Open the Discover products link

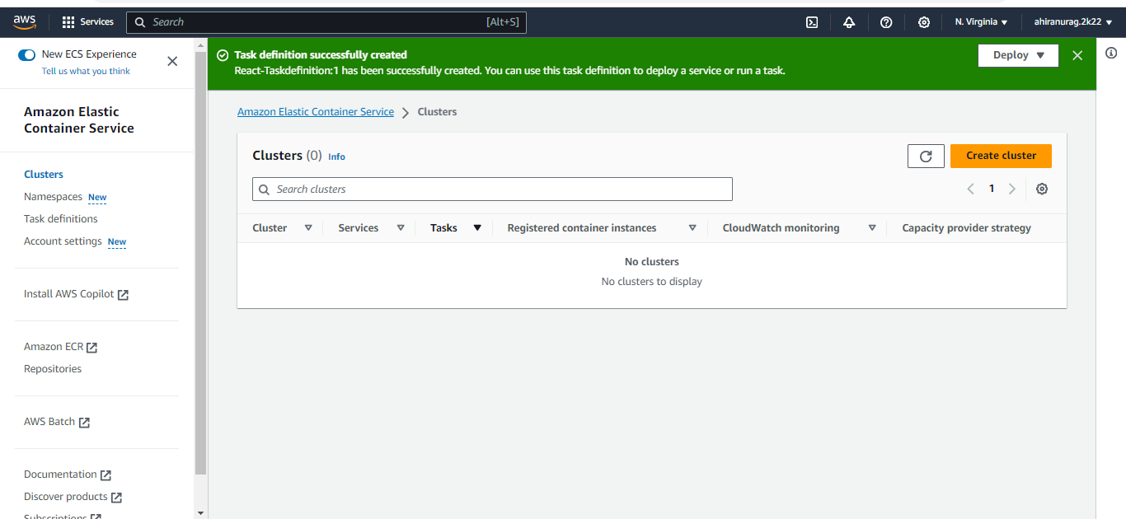pos(66,497)
